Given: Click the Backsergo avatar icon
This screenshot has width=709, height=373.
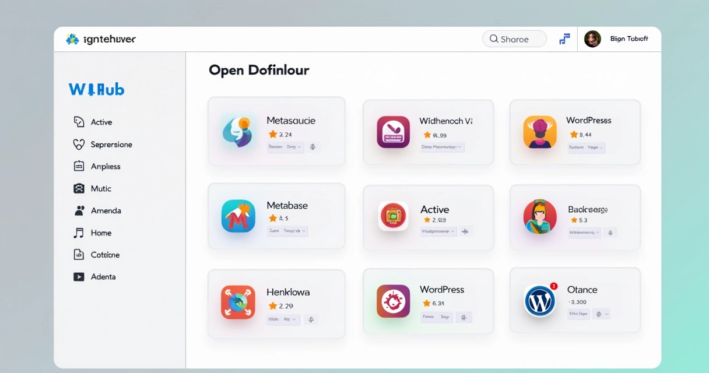Looking at the screenshot, I should point(539,216).
